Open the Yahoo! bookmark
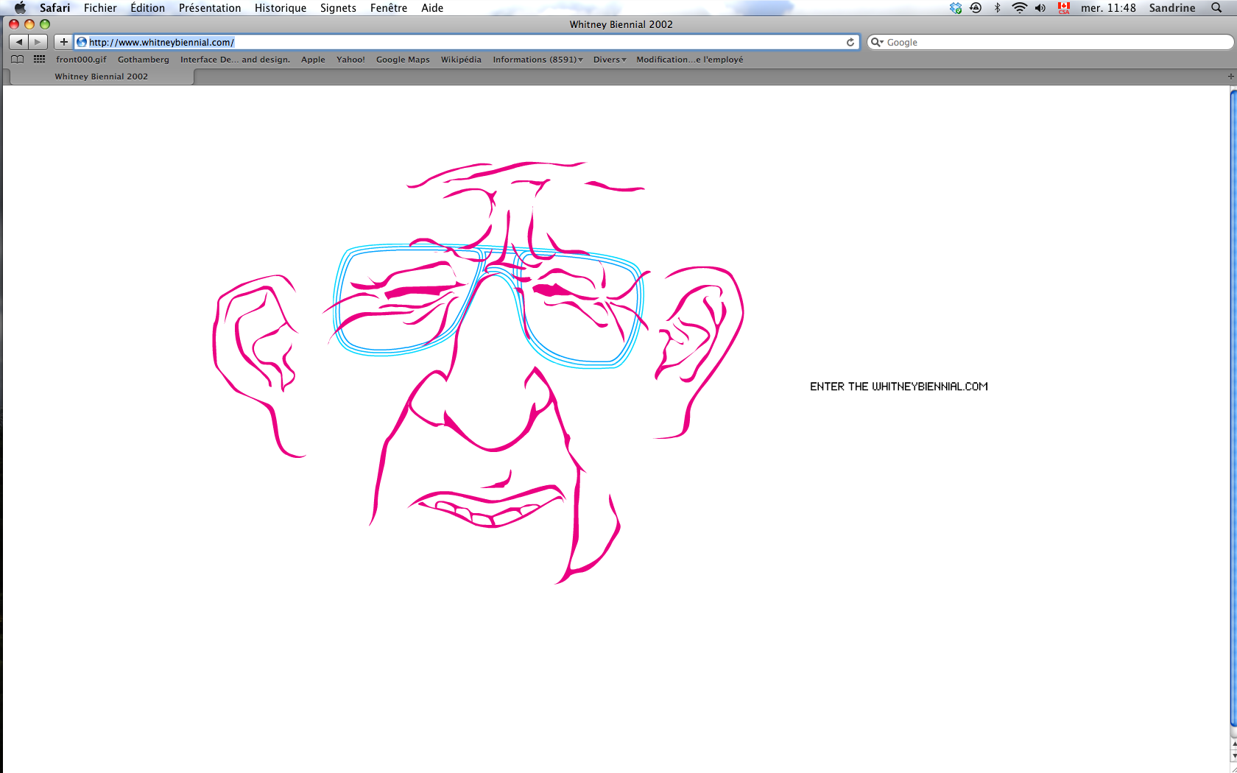Viewport: 1237px width, 773px height. pyautogui.click(x=350, y=60)
